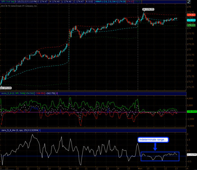Click the cyan 174.38 price axis tag

click(x=191, y=20)
